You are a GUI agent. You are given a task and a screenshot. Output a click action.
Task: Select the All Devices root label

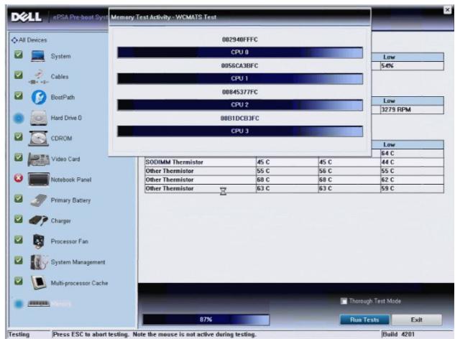[33, 40]
